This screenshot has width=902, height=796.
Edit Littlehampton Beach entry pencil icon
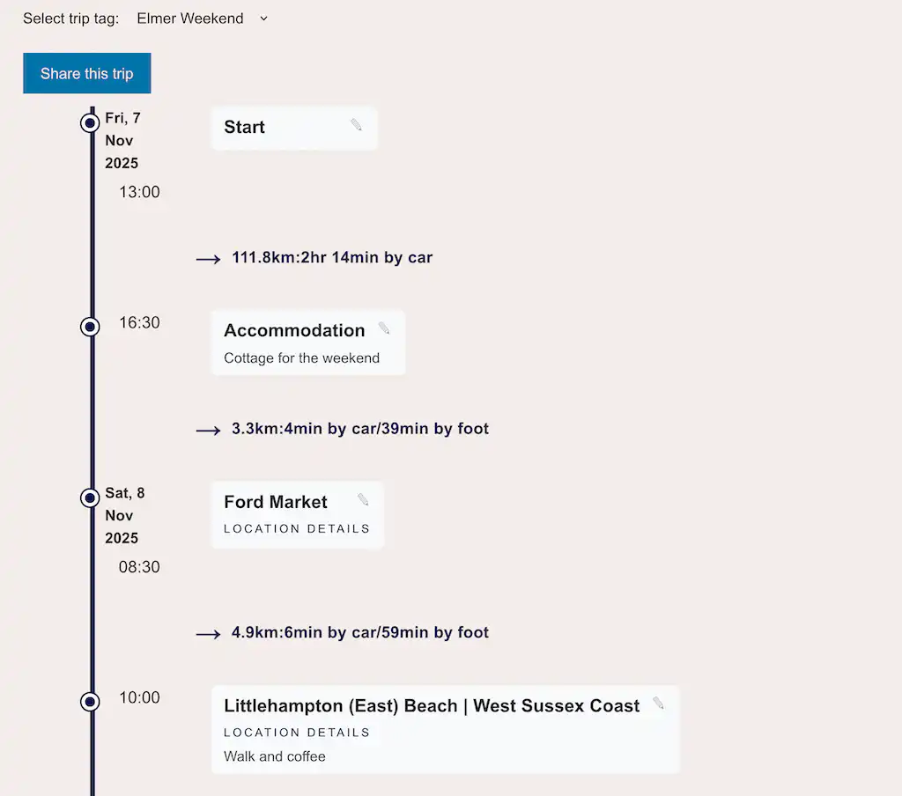658,703
